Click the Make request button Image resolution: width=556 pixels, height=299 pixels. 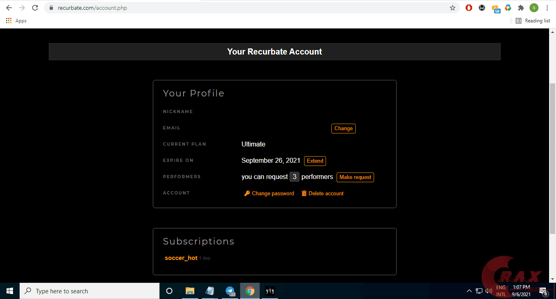pyautogui.click(x=355, y=177)
